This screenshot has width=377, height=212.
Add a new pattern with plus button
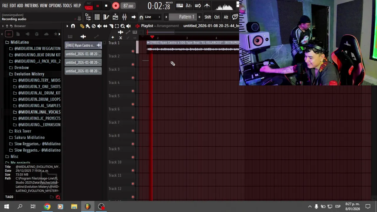[199, 17]
